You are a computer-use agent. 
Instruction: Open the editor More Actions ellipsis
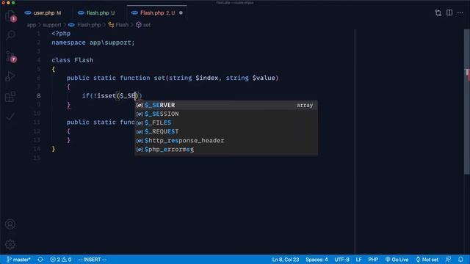(x=460, y=13)
